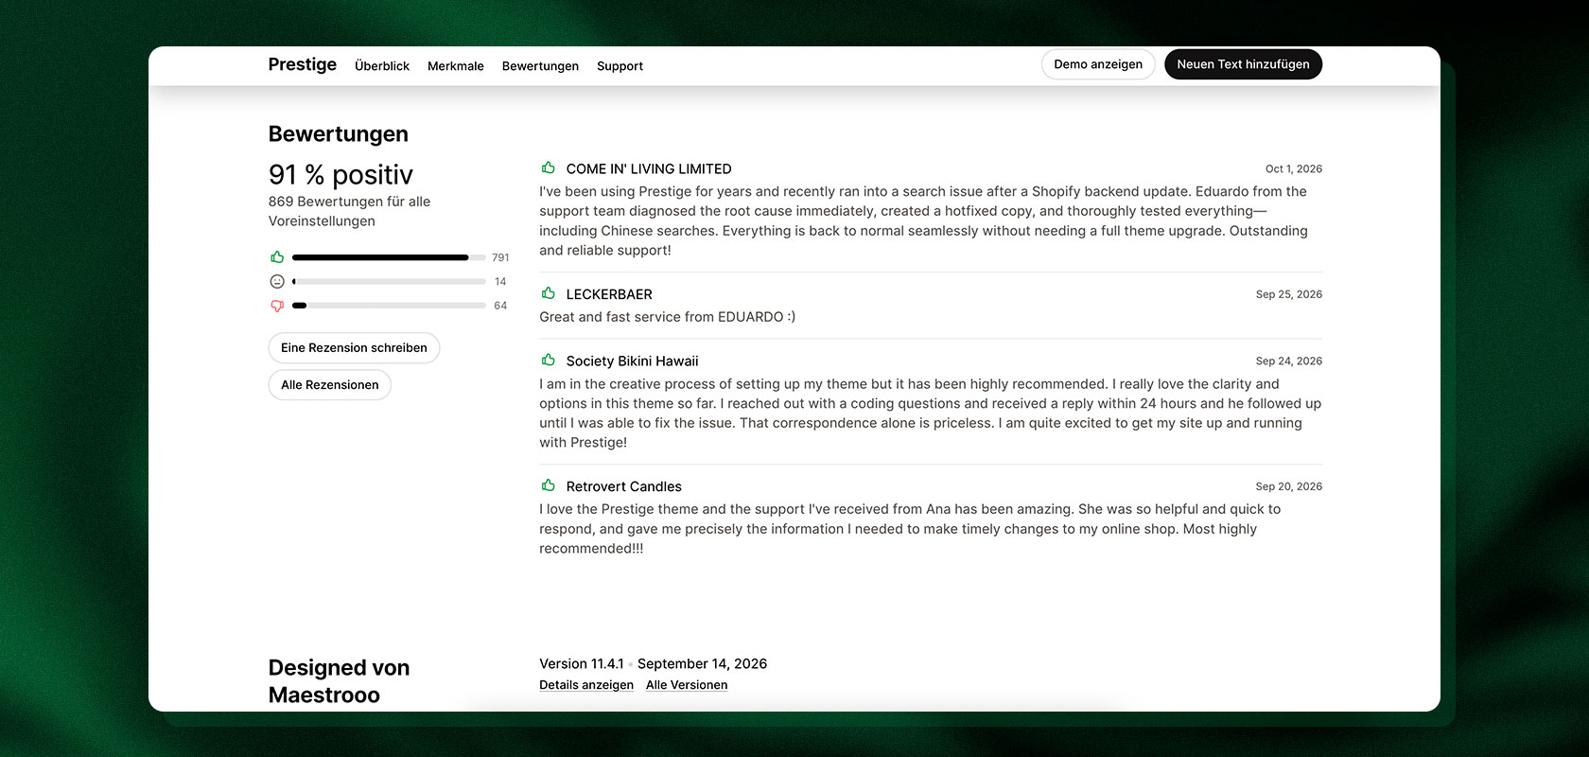1589x757 pixels.
Task: Select the reviewer name Retrovert Candles
Action: (623, 486)
